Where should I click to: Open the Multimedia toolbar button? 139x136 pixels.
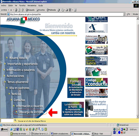point(51,10)
